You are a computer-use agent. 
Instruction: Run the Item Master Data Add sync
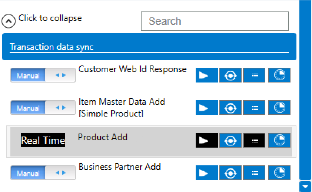pos(206,108)
